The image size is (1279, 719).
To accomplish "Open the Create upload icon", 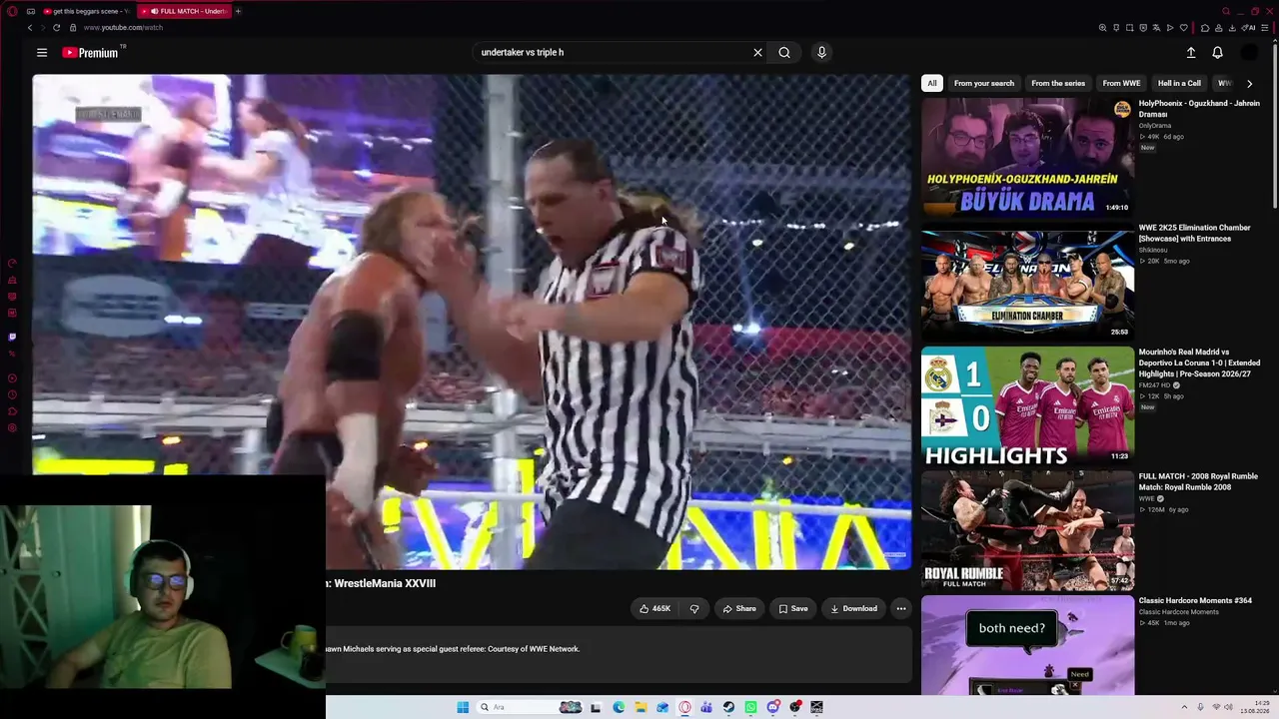I will pos(1191,52).
